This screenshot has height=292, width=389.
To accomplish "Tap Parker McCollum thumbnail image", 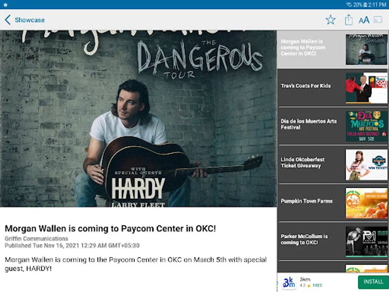I will point(367,242).
